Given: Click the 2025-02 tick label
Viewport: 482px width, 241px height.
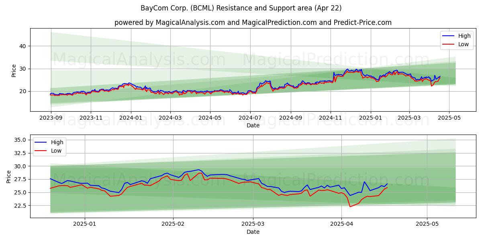Looking at the screenshot, I should click(174, 224).
